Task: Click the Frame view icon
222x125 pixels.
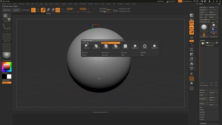Action: pyautogui.click(x=191, y=49)
